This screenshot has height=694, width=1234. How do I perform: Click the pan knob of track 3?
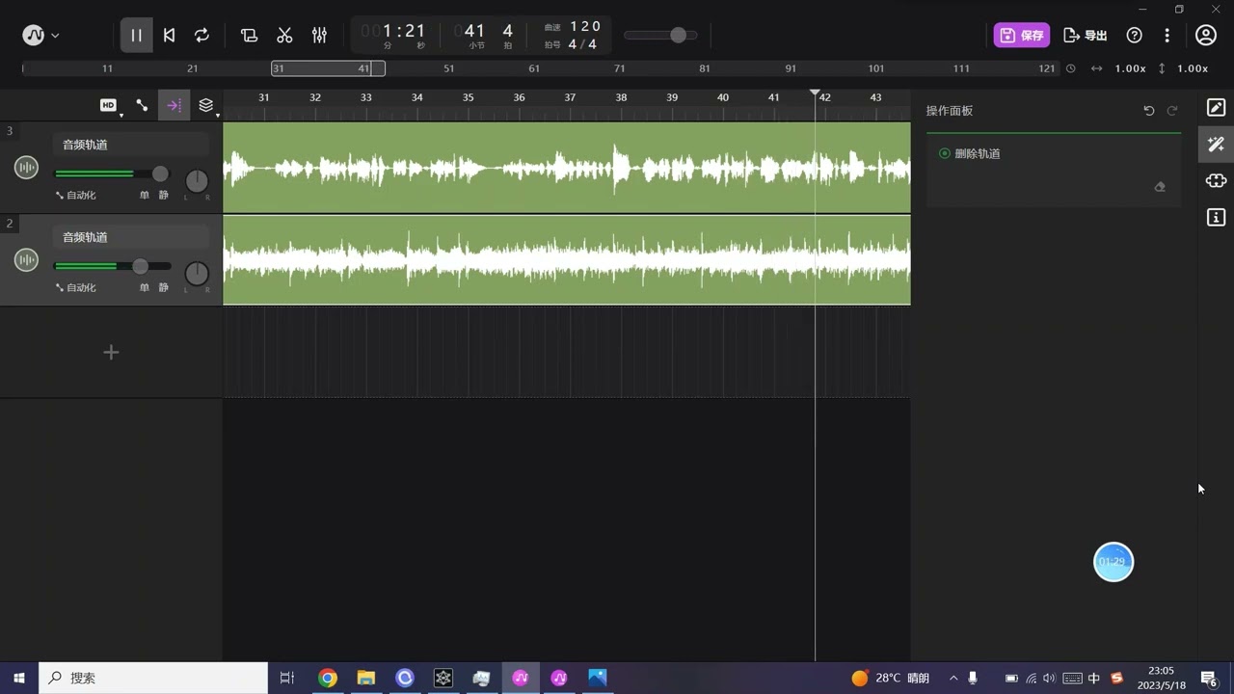(x=197, y=180)
